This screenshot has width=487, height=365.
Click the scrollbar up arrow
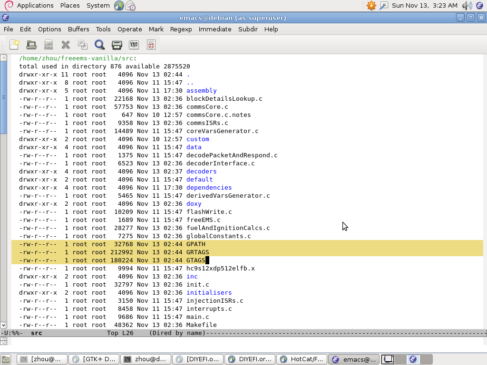pyautogui.click(x=4, y=58)
